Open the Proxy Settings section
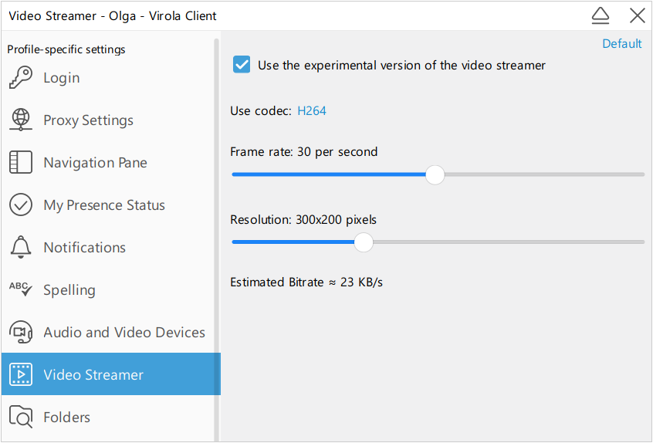This screenshot has height=443, width=653. click(88, 120)
